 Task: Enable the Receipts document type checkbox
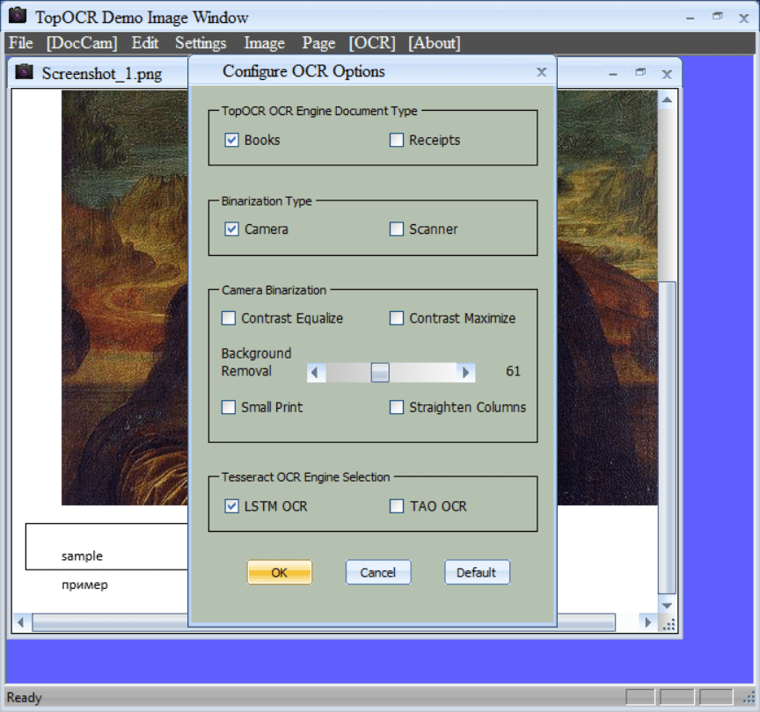[397, 140]
